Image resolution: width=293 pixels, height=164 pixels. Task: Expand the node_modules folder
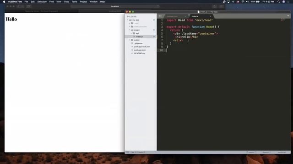(x=130, y=26)
